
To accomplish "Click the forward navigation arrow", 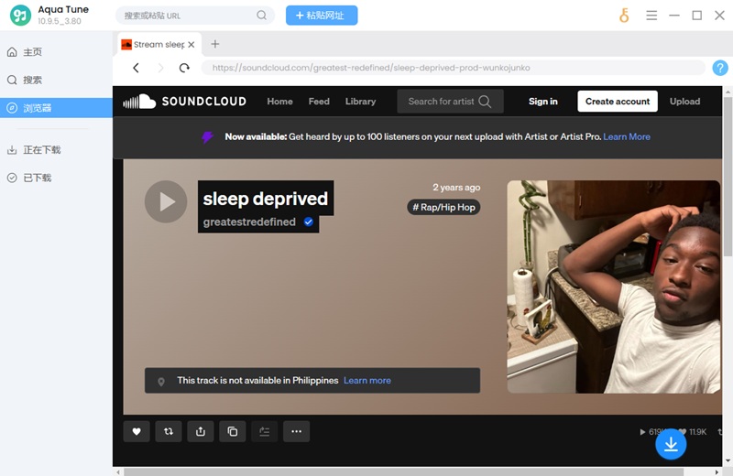I will pos(160,68).
